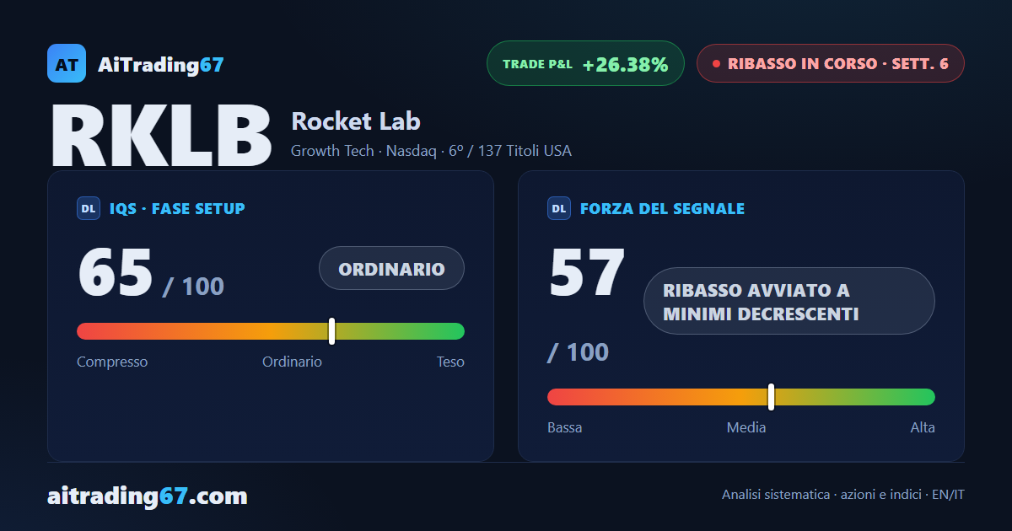The height and width of the screenshot is (531, 1012).
Task: Select the Compresso scale label
Action: (x=112, y=362)
